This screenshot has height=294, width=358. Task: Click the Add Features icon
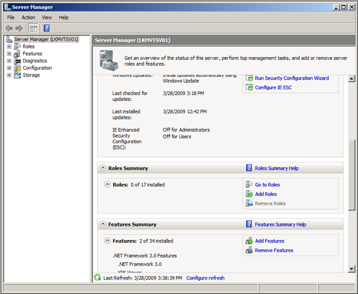coord(249,241)
